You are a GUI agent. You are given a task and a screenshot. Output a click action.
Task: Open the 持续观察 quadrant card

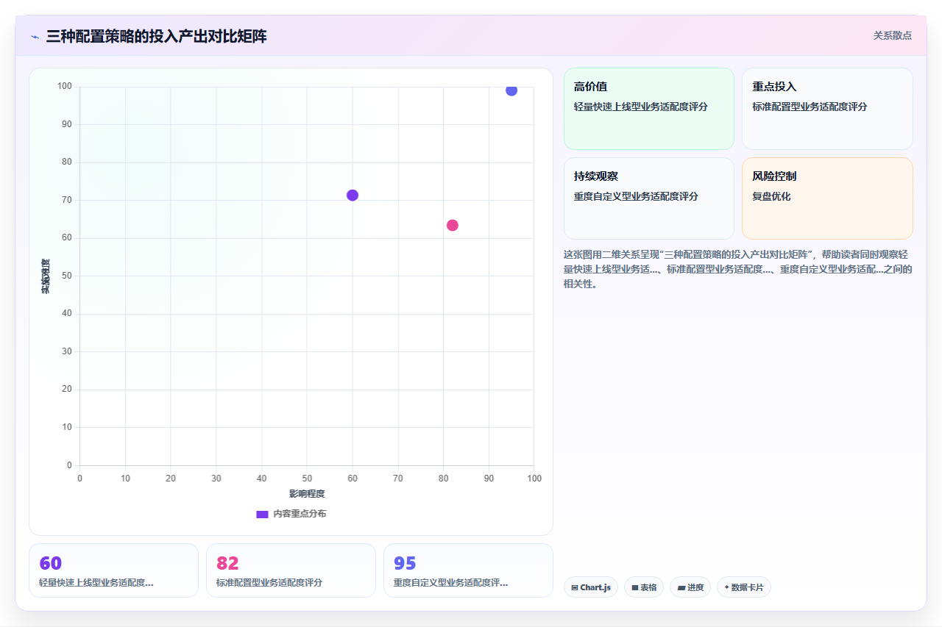click(x=649, y=198)
